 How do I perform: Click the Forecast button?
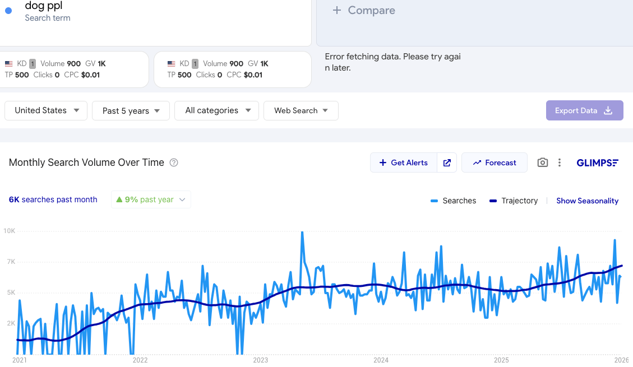coord(494,162)
